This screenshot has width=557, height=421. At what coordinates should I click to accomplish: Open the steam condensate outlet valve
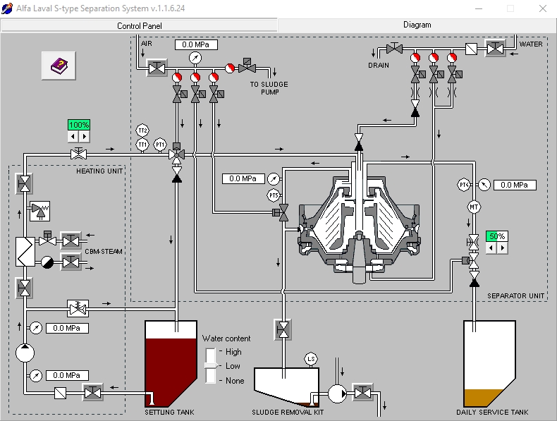click(71, 262)
